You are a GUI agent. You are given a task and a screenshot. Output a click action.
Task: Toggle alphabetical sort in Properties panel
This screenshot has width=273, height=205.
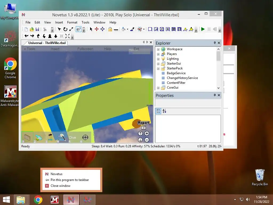tap(164, 111)
